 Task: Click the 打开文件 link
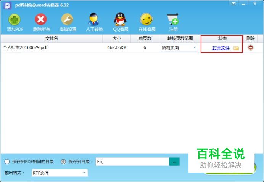[221, 48]
